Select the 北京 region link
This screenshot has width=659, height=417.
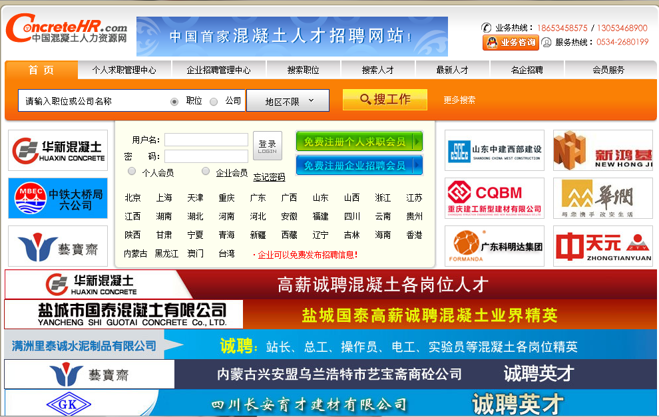click(133, 198)
